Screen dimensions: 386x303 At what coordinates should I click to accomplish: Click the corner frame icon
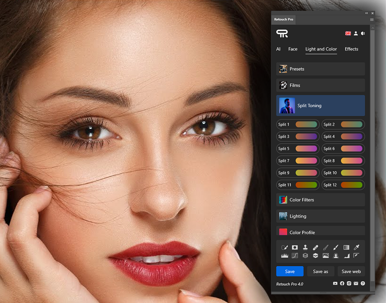(x=356, y=256)
